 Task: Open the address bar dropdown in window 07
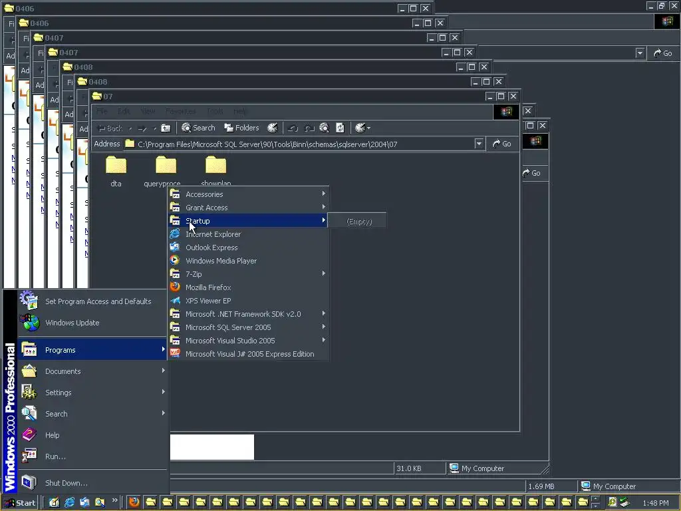(479, 144)
